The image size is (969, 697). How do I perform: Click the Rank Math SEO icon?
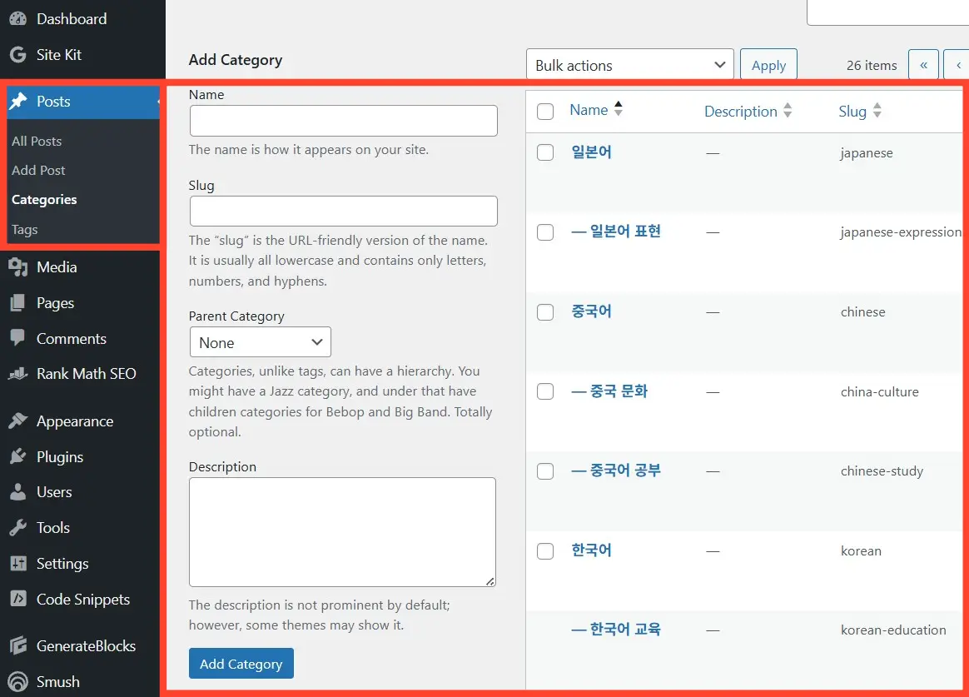click(x=18, y=374)
